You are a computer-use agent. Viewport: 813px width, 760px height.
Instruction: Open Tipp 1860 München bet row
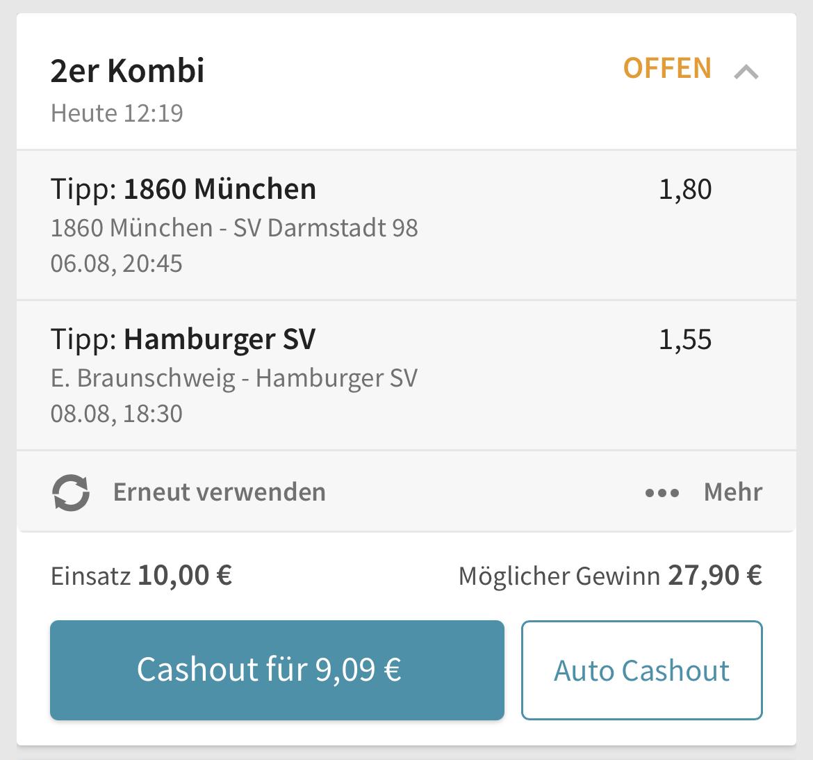tap(406, 225)
